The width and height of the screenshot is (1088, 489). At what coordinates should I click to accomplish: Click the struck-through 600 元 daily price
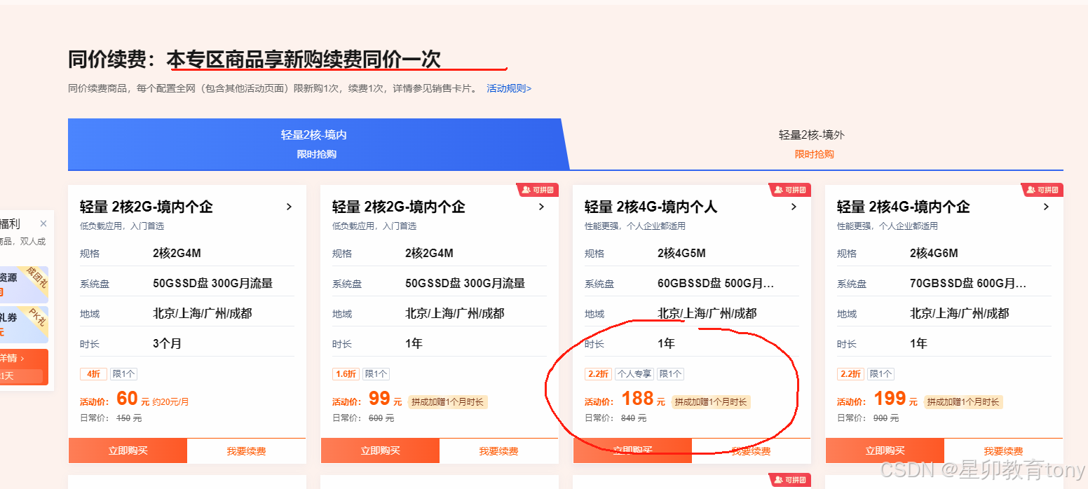pos(381,418)
